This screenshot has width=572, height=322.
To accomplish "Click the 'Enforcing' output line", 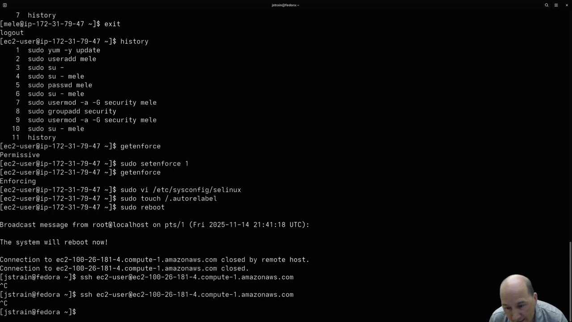I will pos(18,182).
